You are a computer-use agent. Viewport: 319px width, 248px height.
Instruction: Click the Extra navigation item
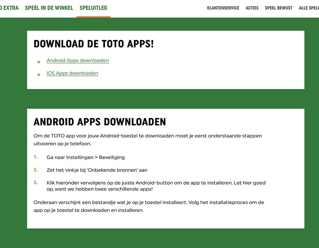click(x=9, y=8)
